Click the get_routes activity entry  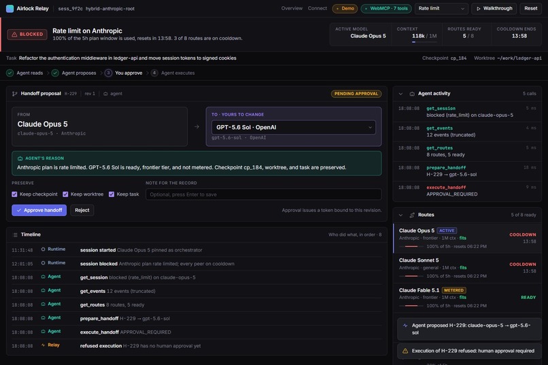click(x=467, y=152)
